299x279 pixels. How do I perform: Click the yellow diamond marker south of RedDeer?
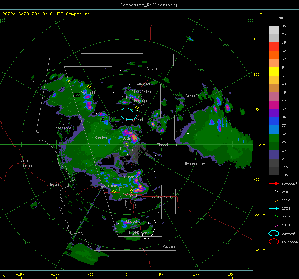[137, 108]
